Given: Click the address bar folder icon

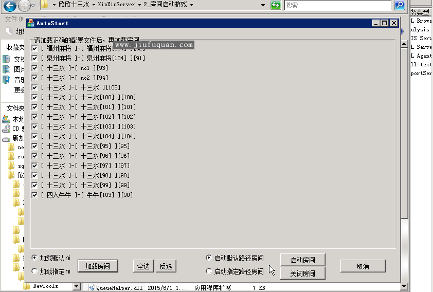Looking at the screenshot, I should [x=45, y=5].
